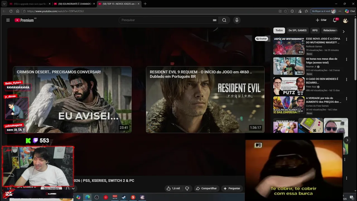Open options for 'ESSE NOVO JOGO' video

tap(346, 39)
